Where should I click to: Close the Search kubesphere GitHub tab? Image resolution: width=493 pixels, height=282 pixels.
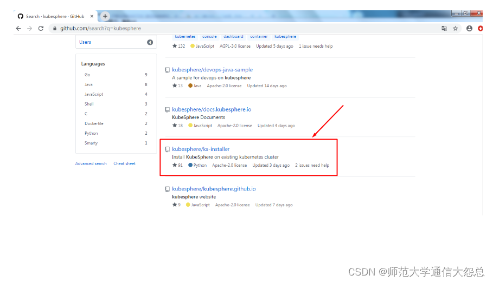click(x=92, y=16)
